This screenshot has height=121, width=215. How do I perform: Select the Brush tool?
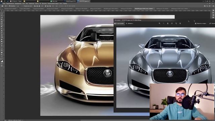click(x=2, y=28)
